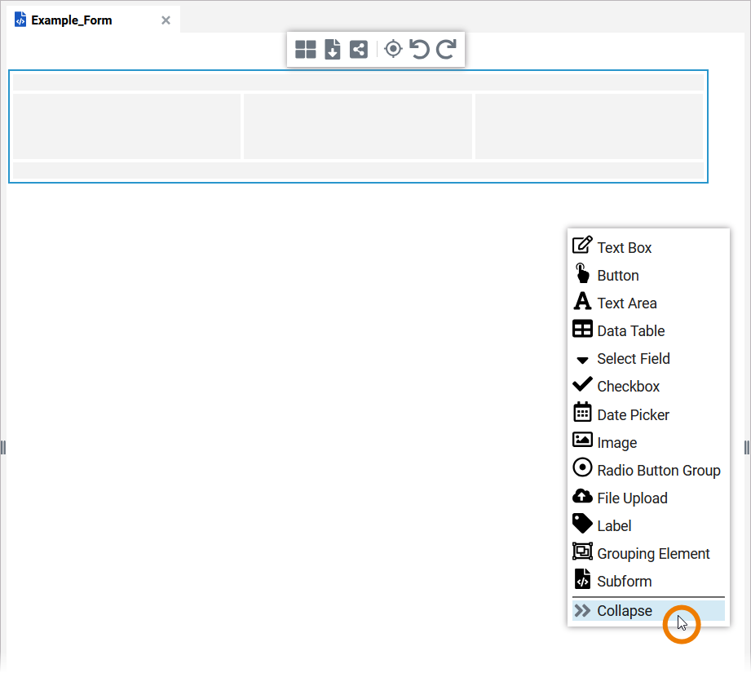Click the crosshair target icon in toolbar
751x673 pixels.
pyautogui.click(x=393, y=50)
